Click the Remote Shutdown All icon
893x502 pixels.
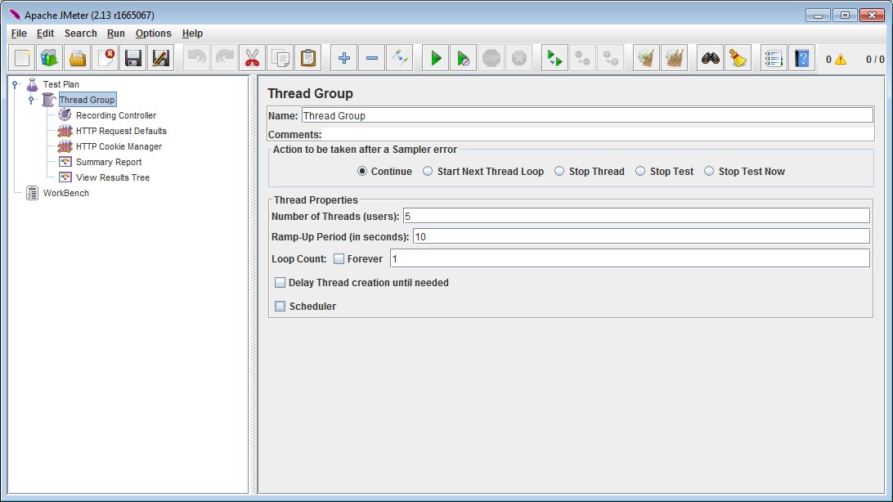point(611,58)
